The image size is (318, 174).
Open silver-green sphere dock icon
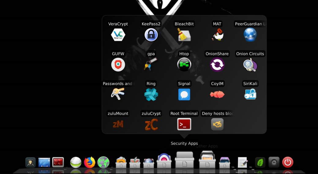[76, 162]
